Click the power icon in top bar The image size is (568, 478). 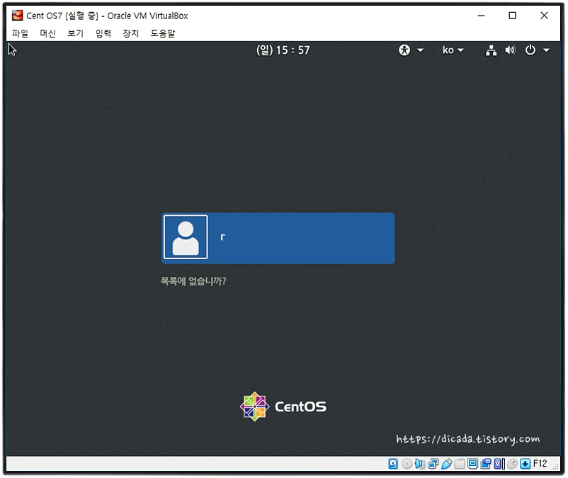point(530,50)
